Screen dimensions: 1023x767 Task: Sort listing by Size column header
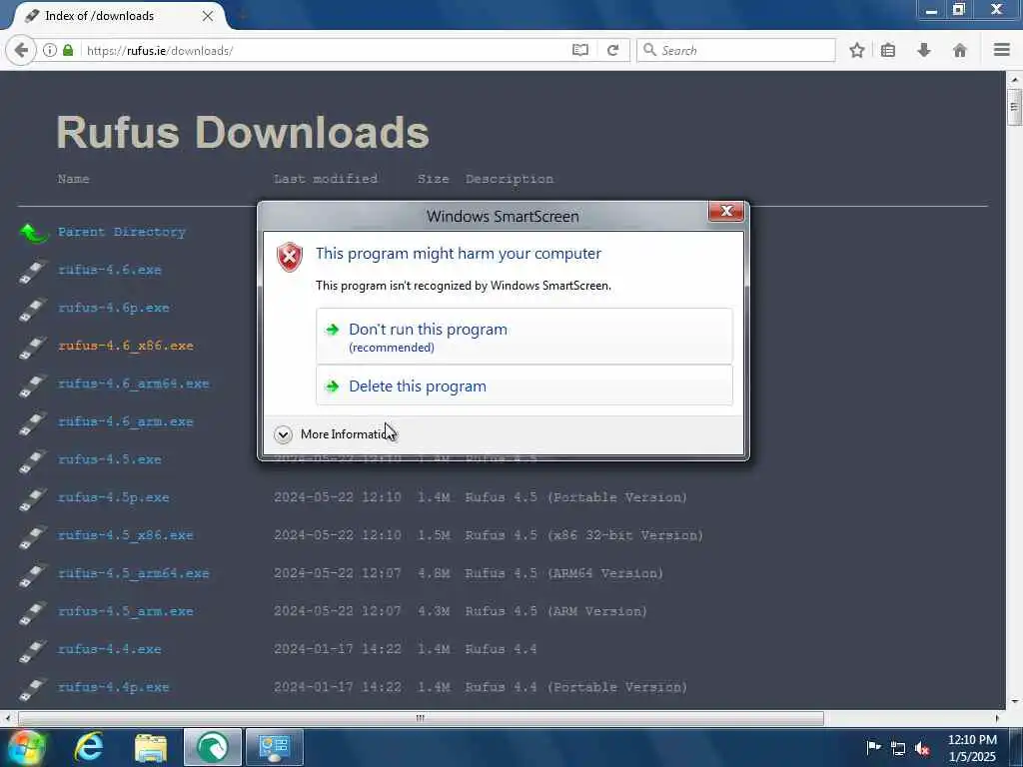coord(434,179)
